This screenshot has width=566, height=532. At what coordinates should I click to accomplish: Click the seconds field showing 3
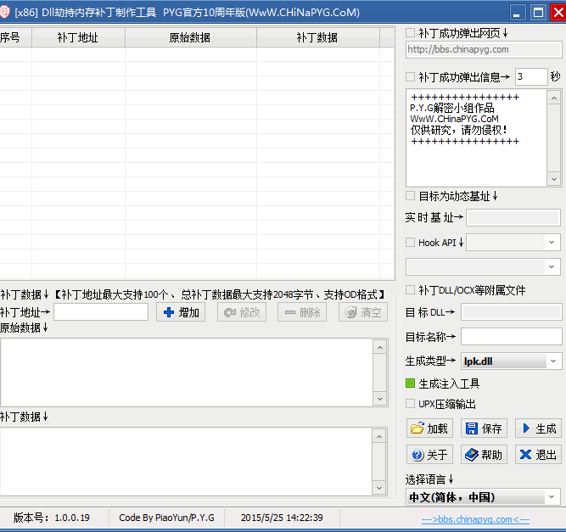click(x=531, y=76)
